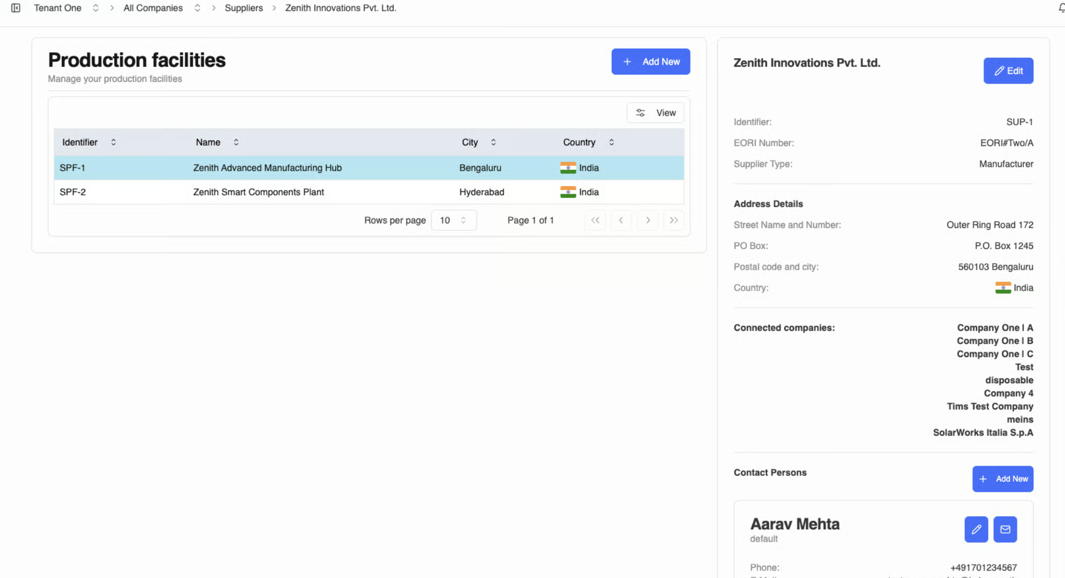Sort table by City column
Image resolution: width=1065 pixels, height=578 pixels.
tap(479, 142)
